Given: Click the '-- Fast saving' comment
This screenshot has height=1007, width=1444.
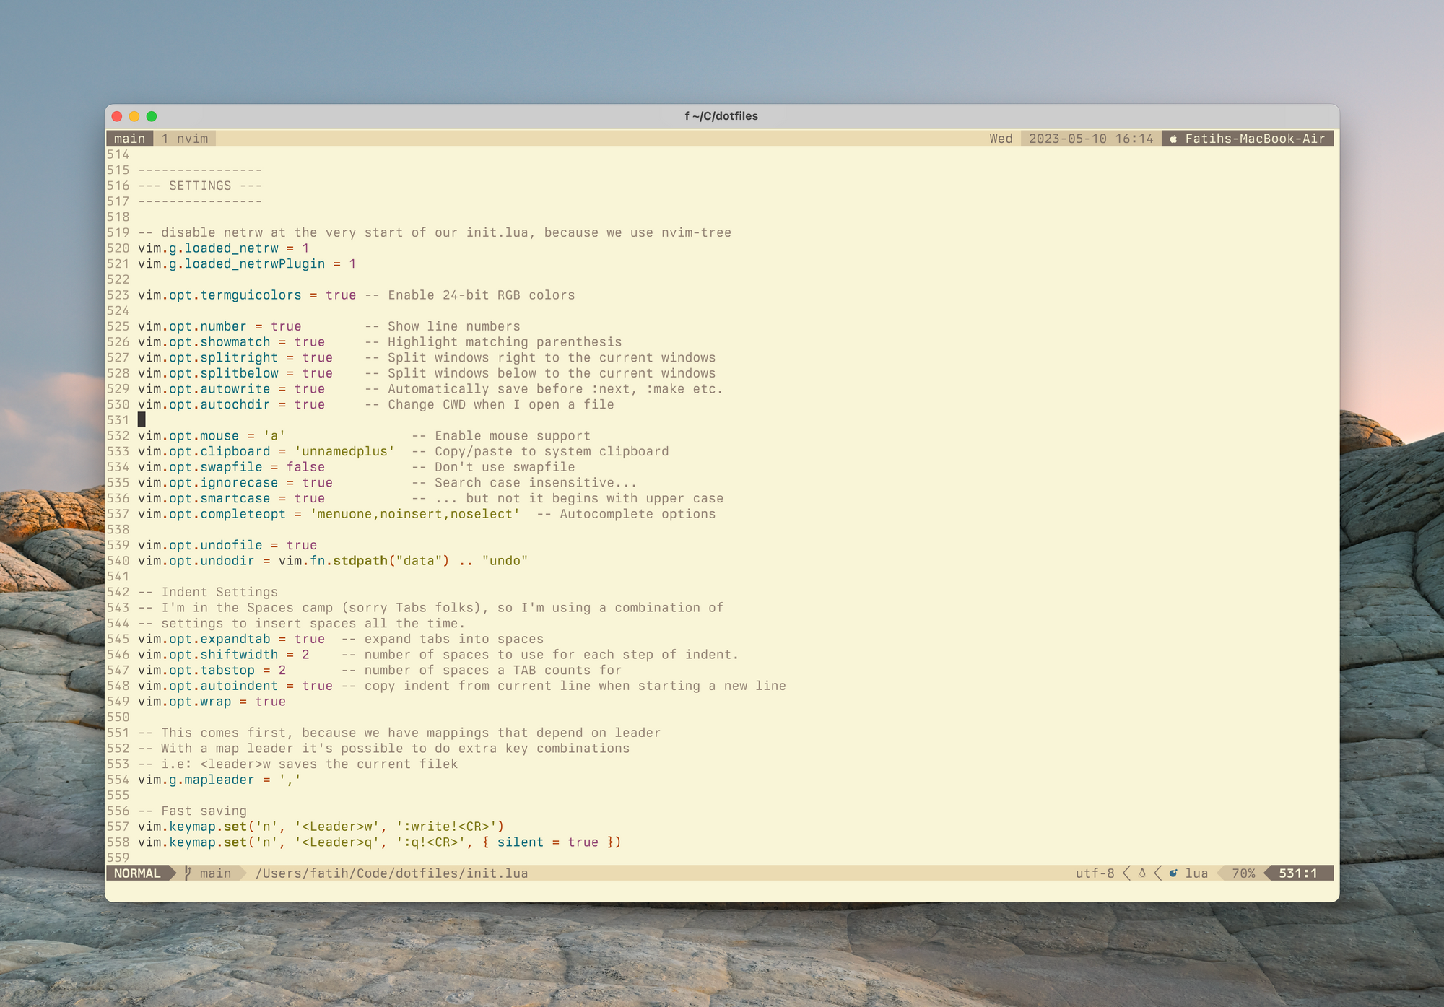Looking at the screenshot, I should point(192,811).
